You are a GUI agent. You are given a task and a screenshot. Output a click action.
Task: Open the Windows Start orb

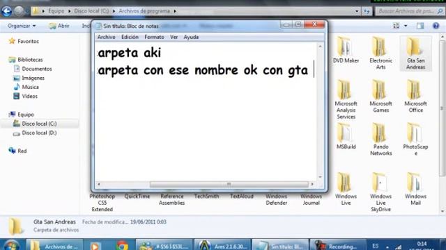pyautogui.click(x=11, y=245)
